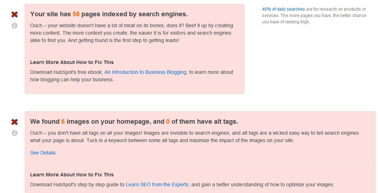Click the sidebar text about ranking high
Image resolution: width=378 pixels, height=193 pixels.
pyautogui.click(x=314, y=16)
